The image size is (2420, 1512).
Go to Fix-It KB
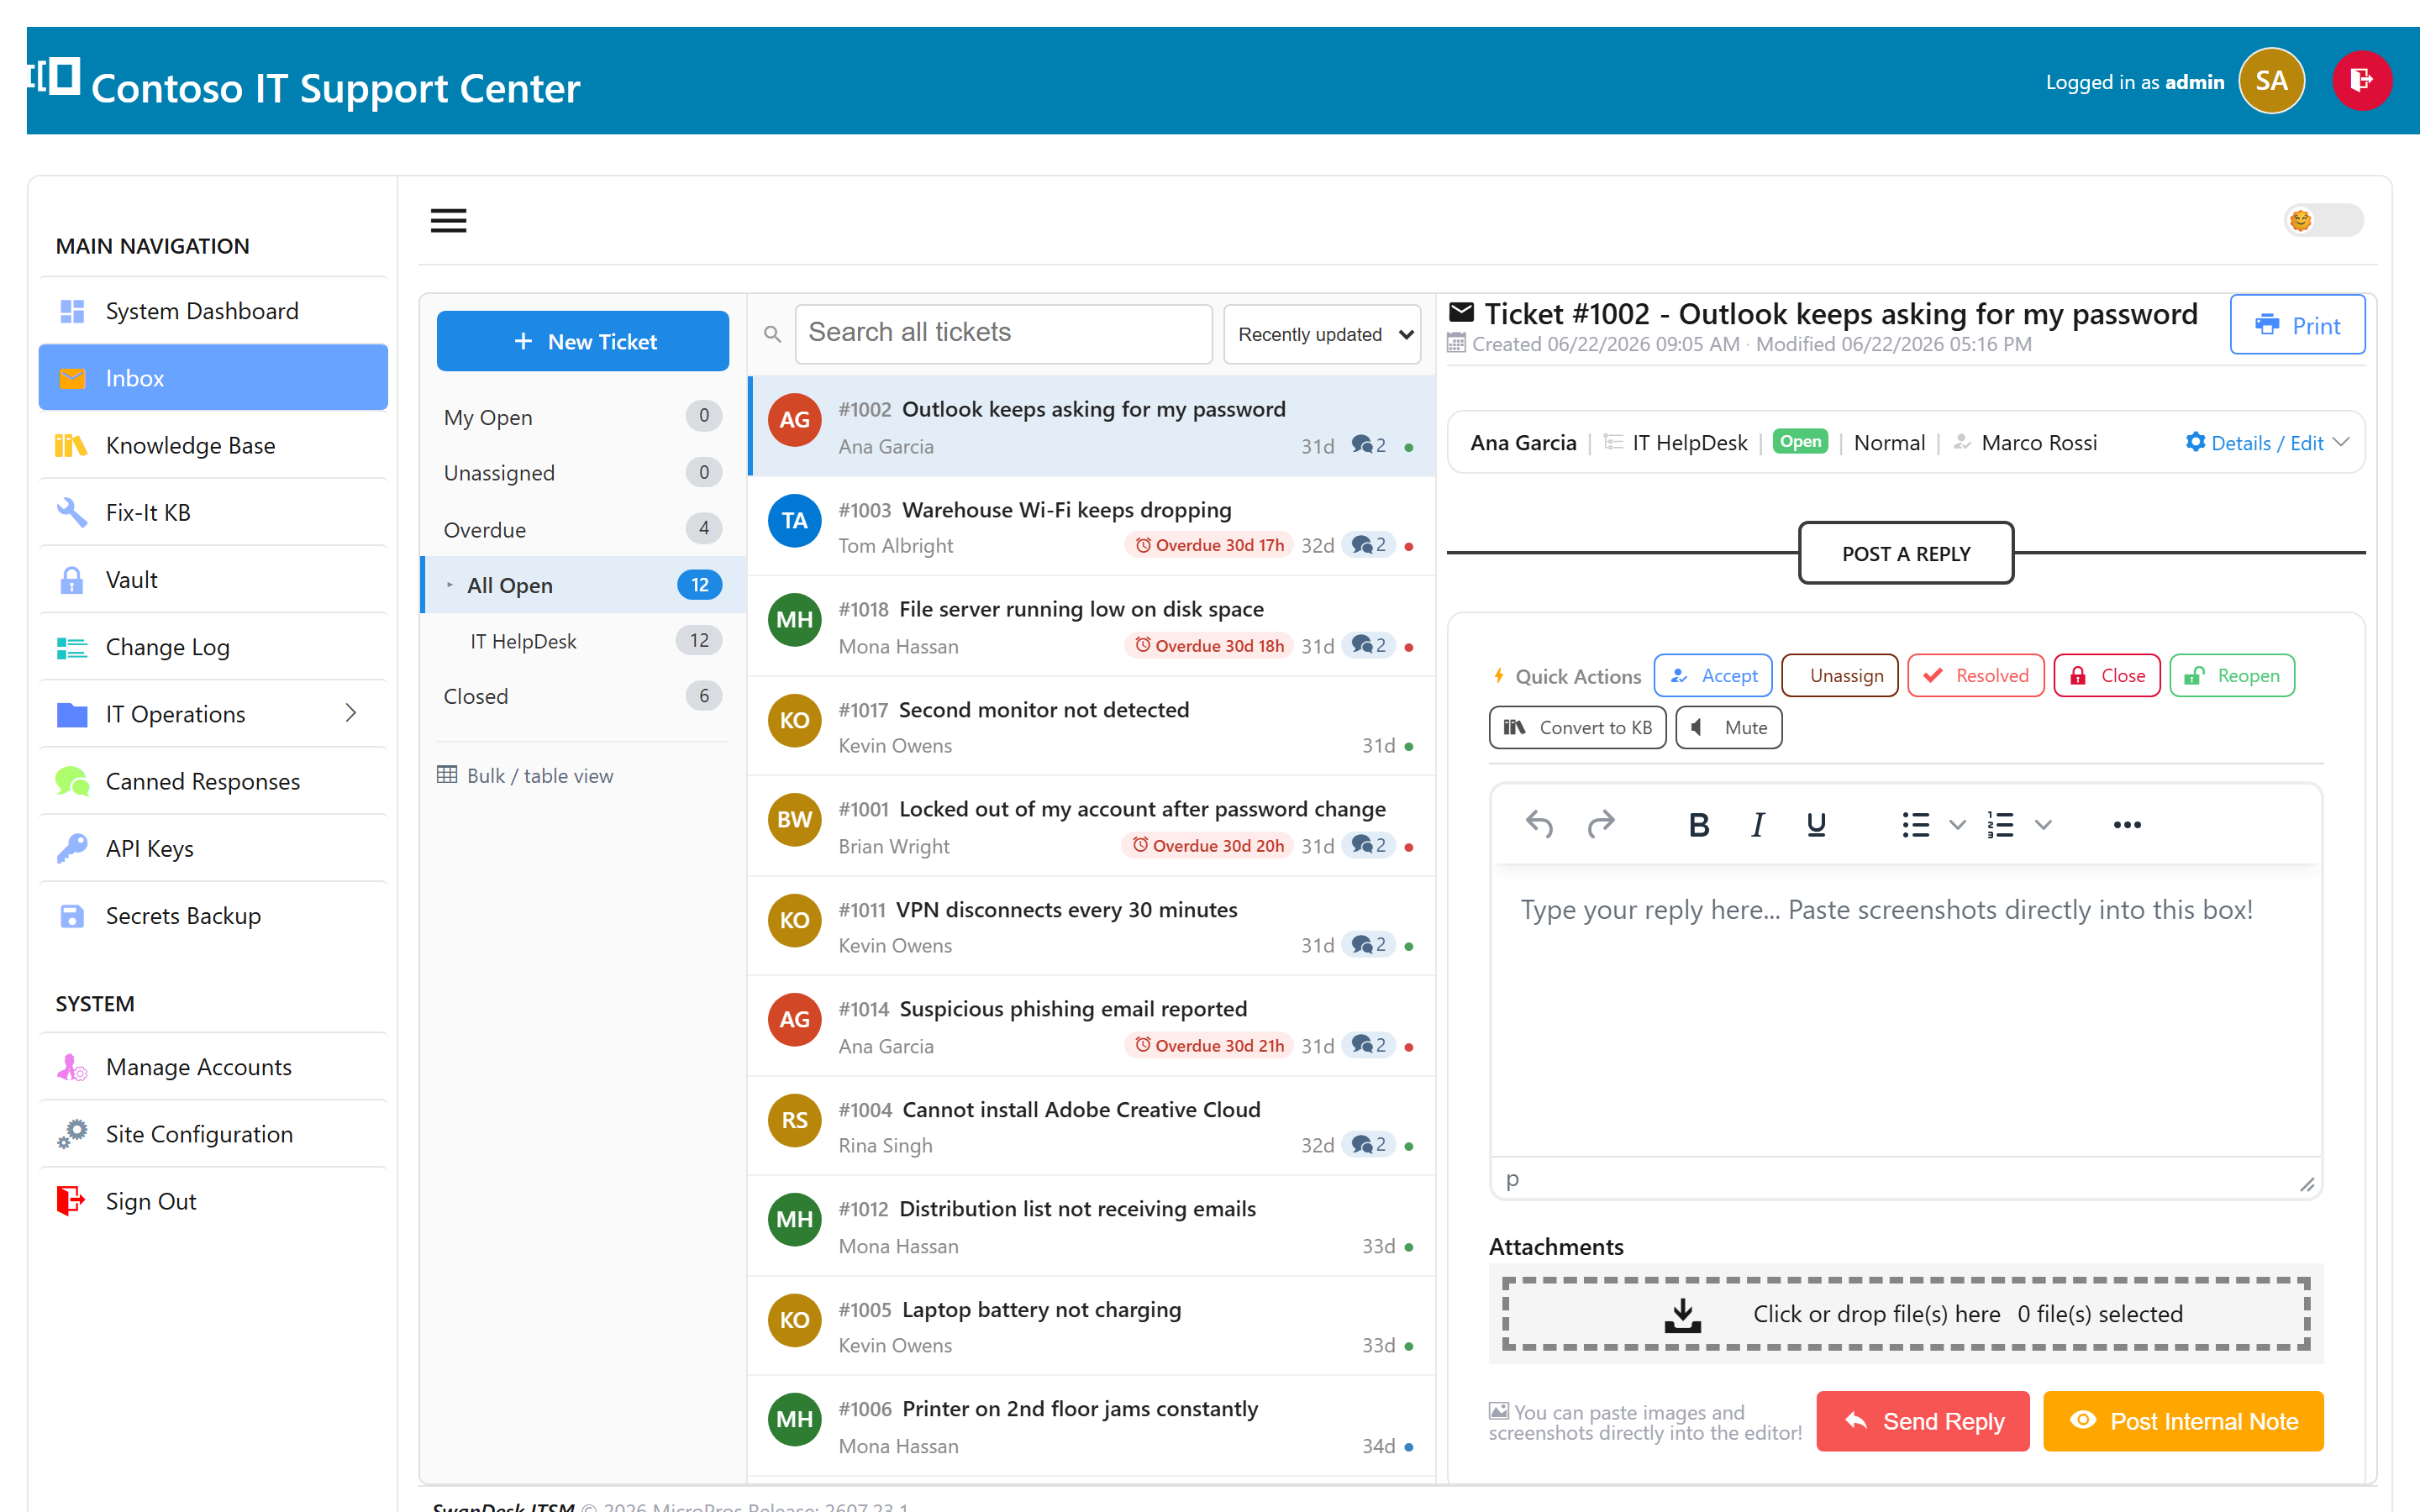point(213,512)
